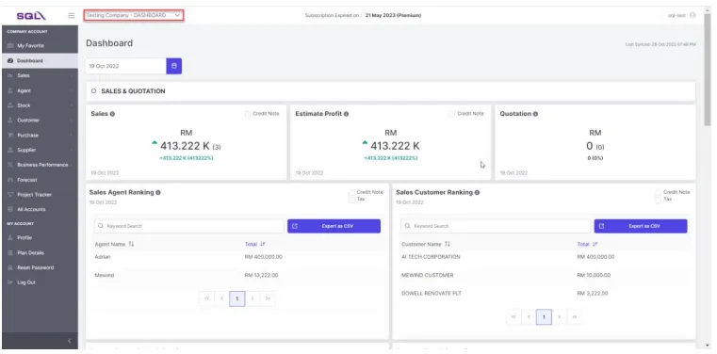Go to last page in agent ranking
The width and height of the screenshot is (717, 354).
click(x=268, y=298)
